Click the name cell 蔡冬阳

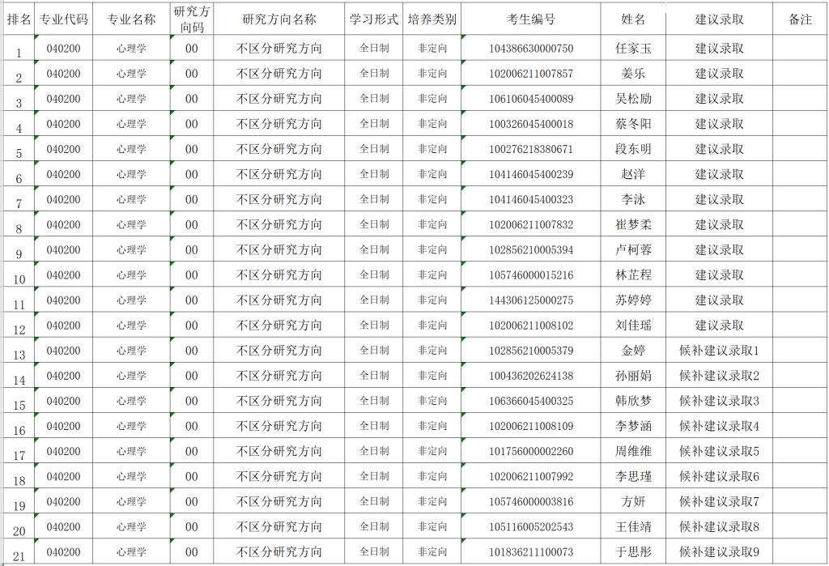click(x=633, y=124)
